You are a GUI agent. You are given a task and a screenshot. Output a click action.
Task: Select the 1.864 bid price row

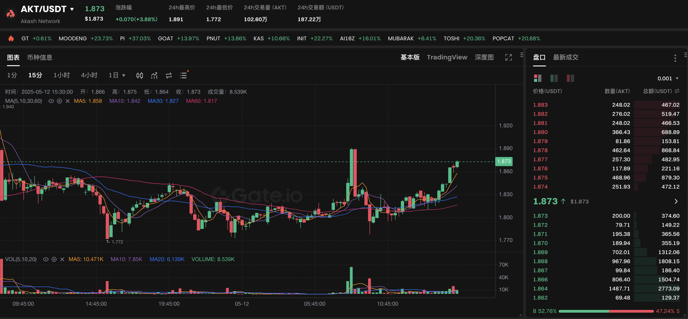(x=606, y=289)
